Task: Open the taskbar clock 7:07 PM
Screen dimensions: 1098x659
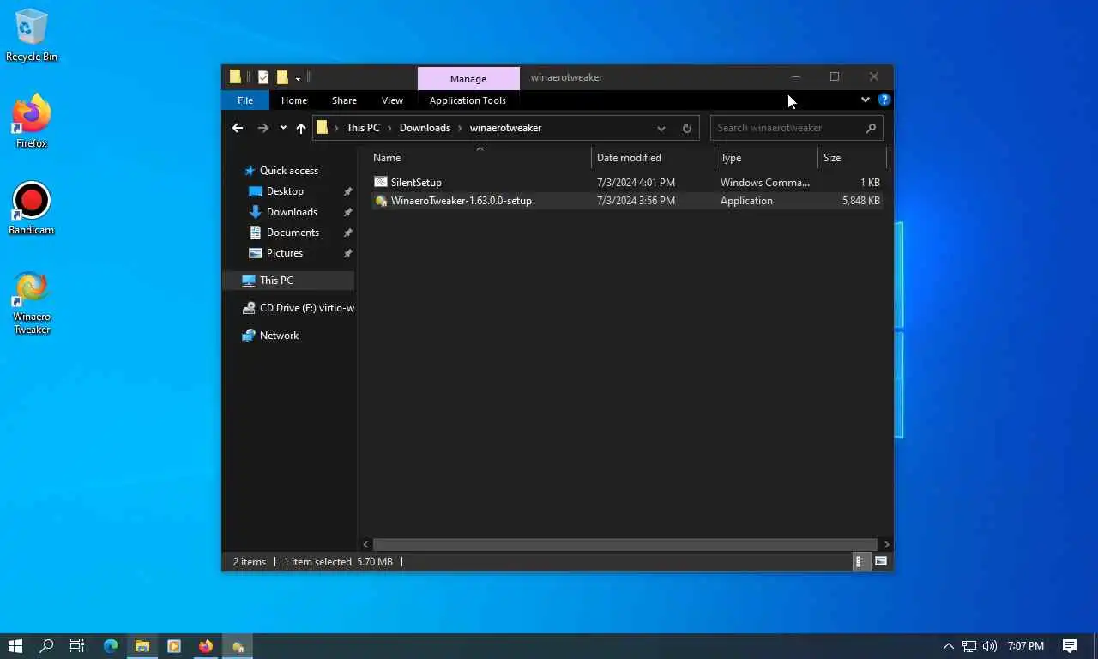Action: tap(1026, 646)
